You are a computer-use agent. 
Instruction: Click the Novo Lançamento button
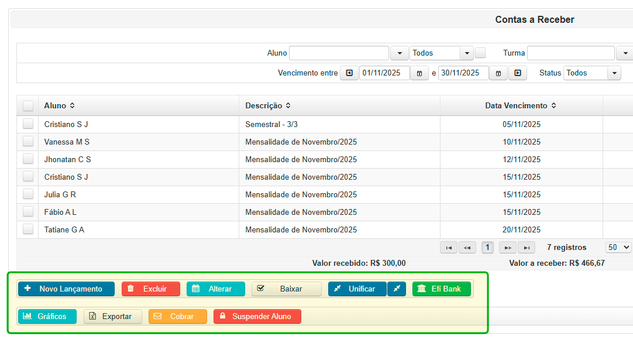pyautogui.click(x=66, y=289)
